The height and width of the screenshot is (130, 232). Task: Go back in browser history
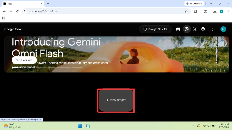[4, 11]
